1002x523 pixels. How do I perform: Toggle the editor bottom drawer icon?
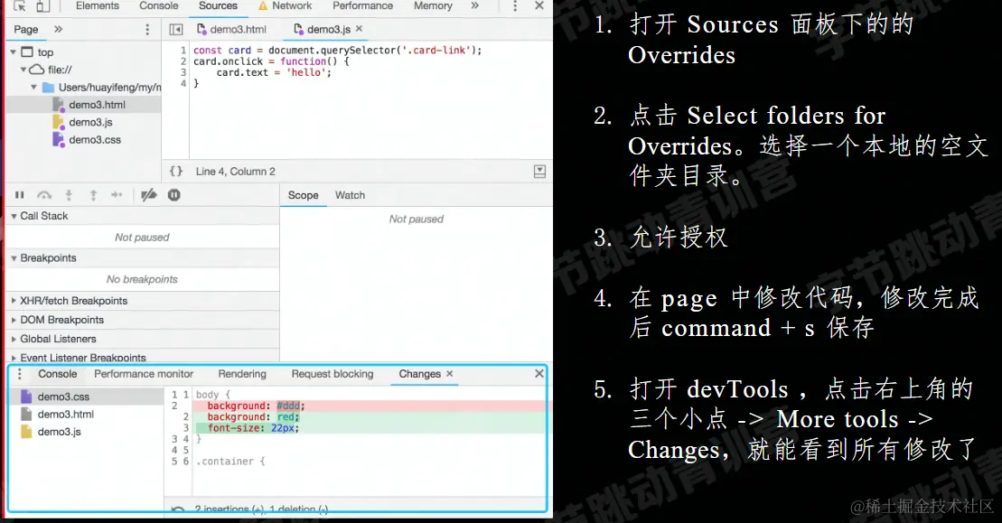point(539,171)
